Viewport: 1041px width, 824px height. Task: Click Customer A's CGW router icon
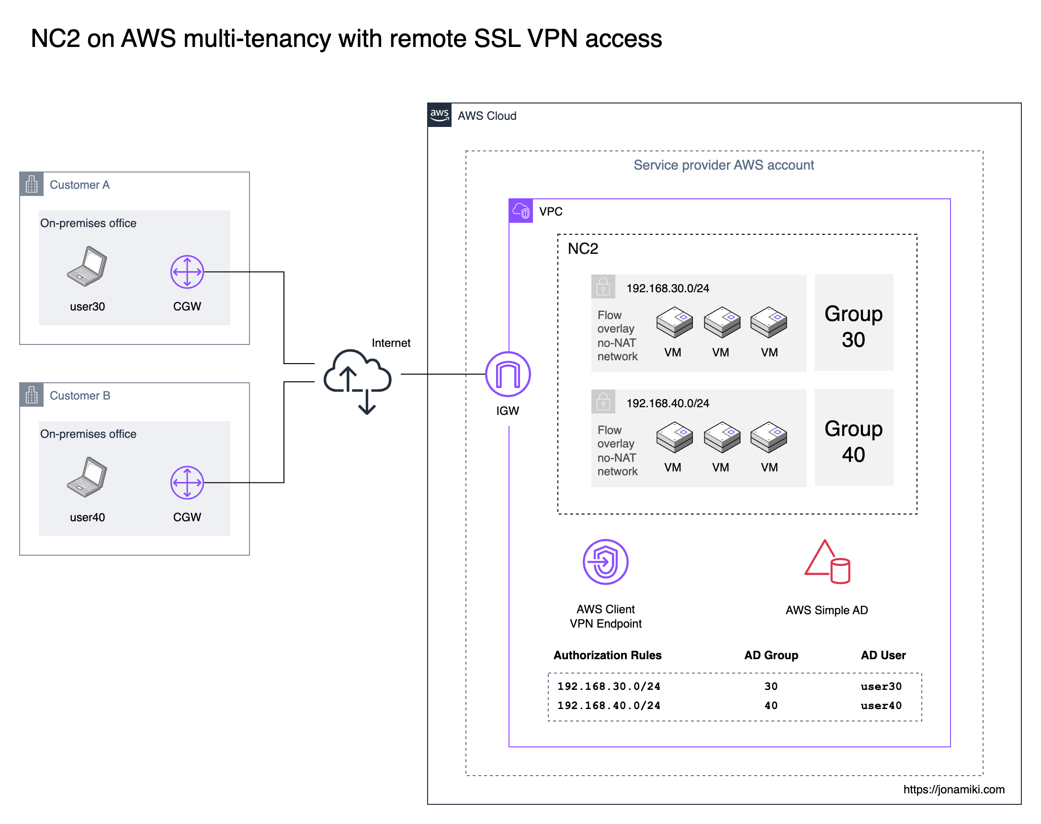pos(187,272)
